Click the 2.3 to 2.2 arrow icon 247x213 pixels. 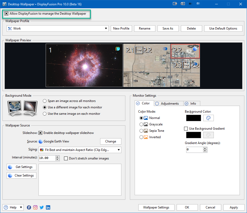click(186, 65)
